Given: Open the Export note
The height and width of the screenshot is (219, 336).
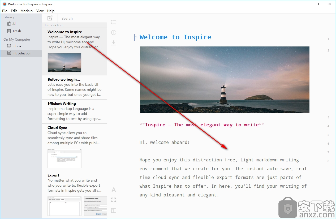Looking at the screenshot, I should click(x=75, y=195).
